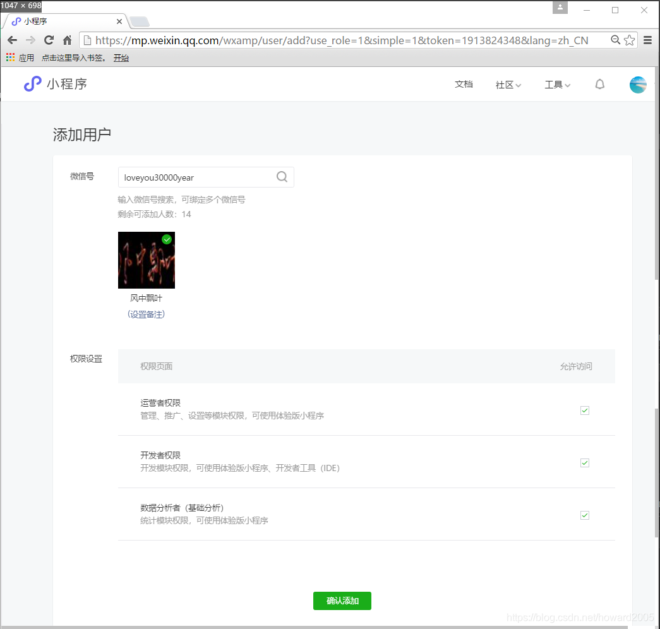
Task: Click the 添加用户 page heading
Action: click(82, 135)
